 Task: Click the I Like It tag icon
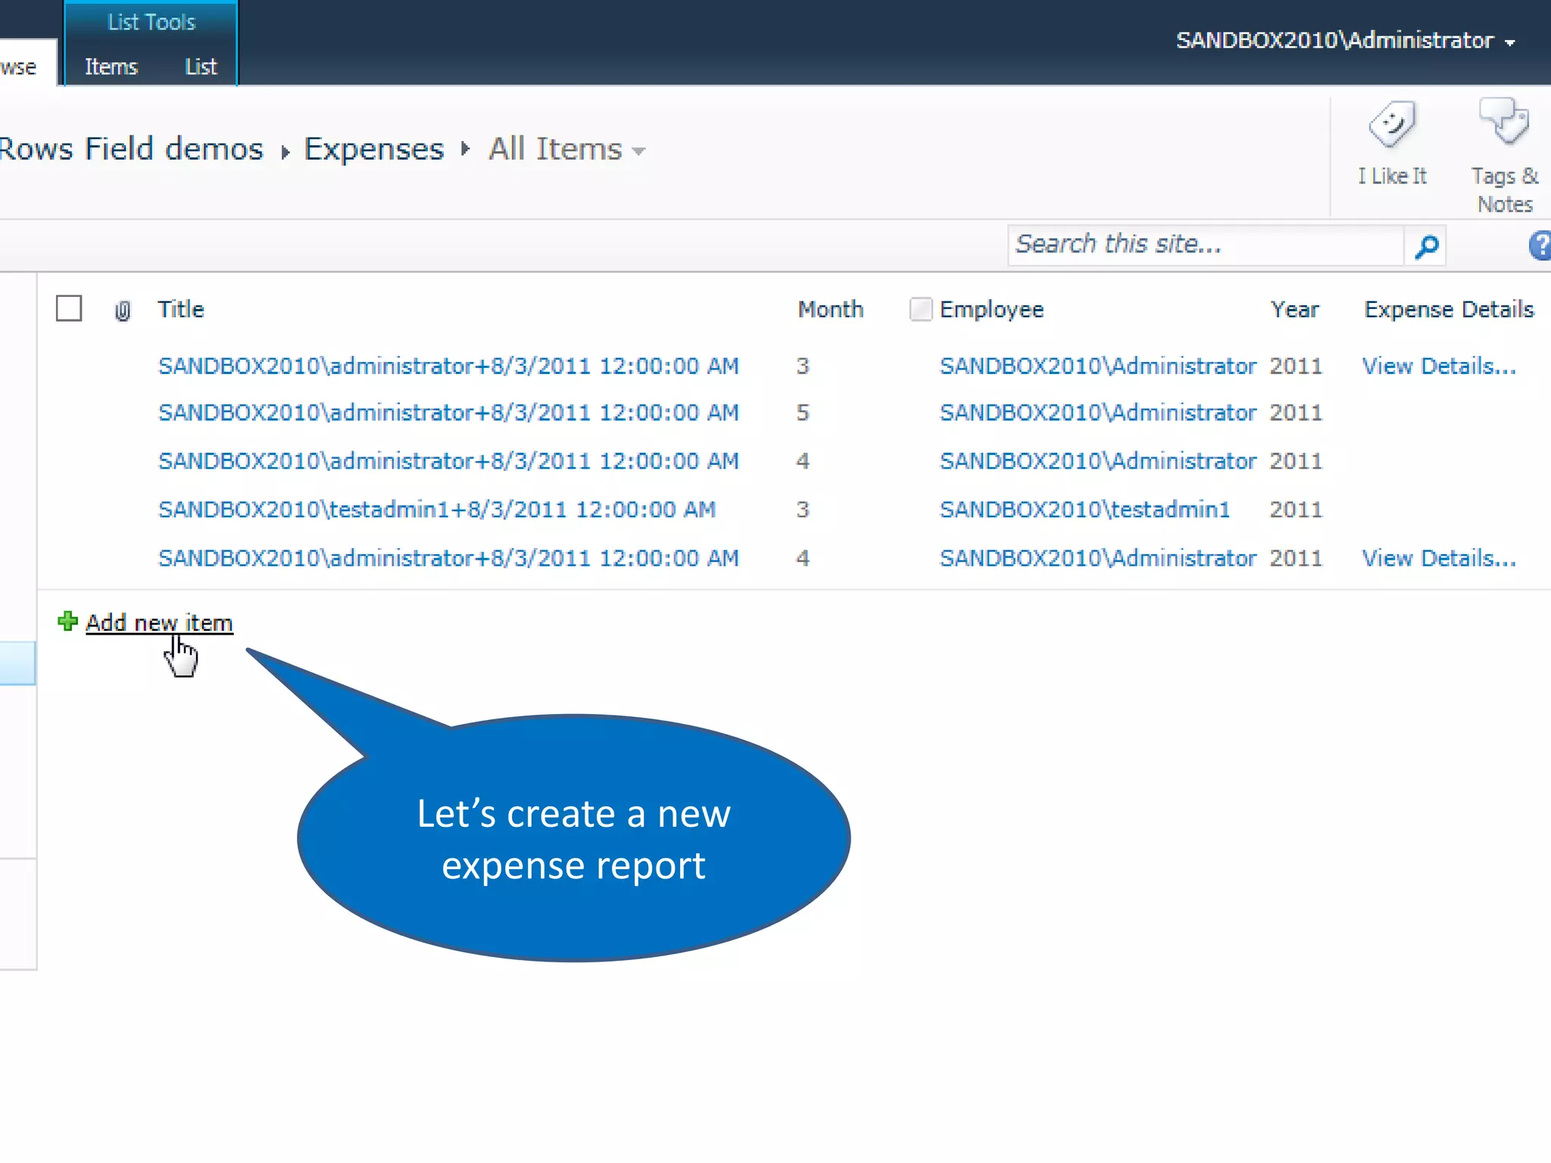[x=1392, y=125]
